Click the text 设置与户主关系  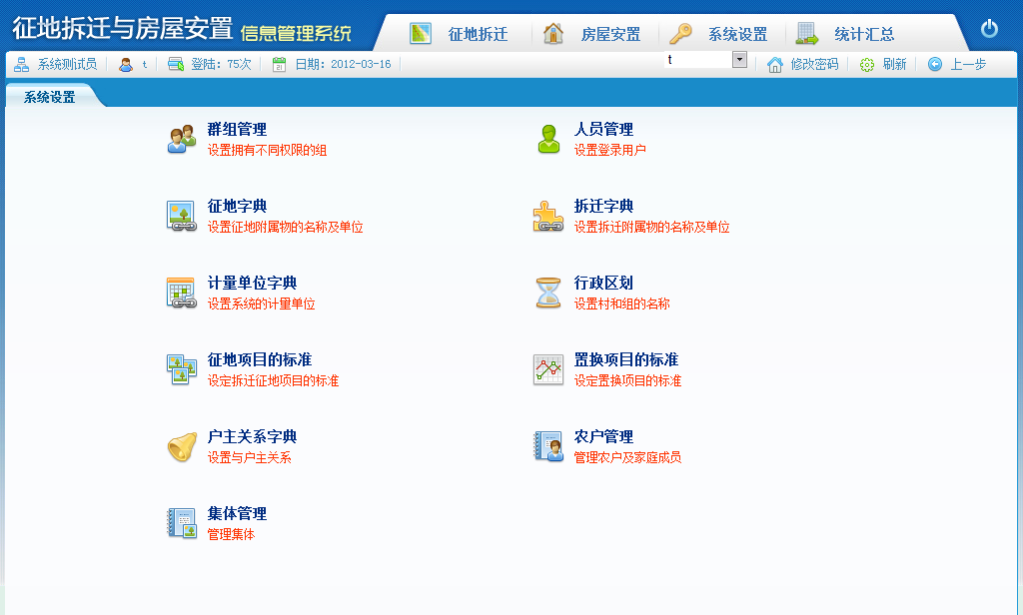coord(249,458)
